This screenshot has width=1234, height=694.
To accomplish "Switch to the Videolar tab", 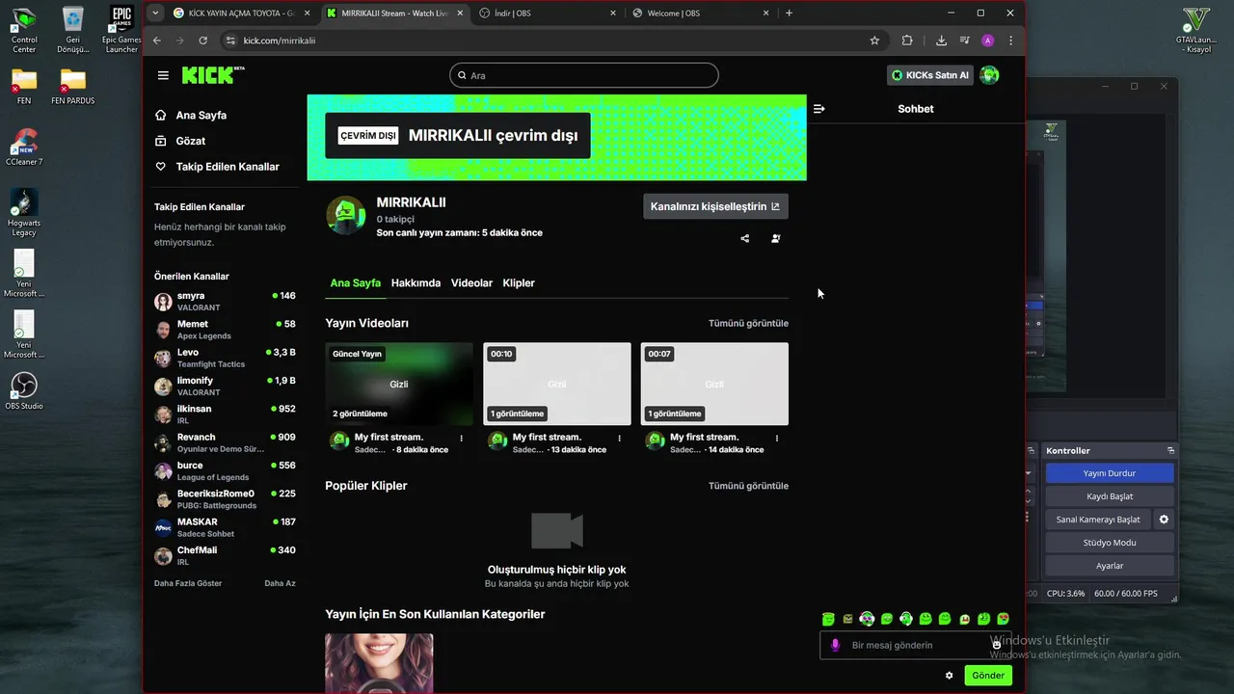I will (x=471, y=283).
